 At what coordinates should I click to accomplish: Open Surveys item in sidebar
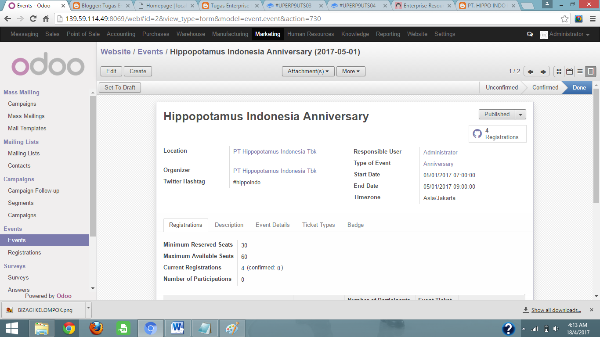(18, 278)
